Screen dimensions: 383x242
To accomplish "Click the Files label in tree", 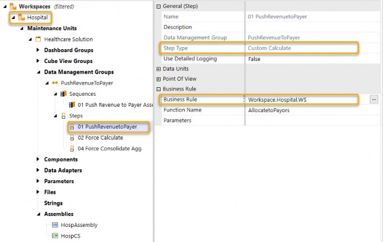I will click(50, 192).
